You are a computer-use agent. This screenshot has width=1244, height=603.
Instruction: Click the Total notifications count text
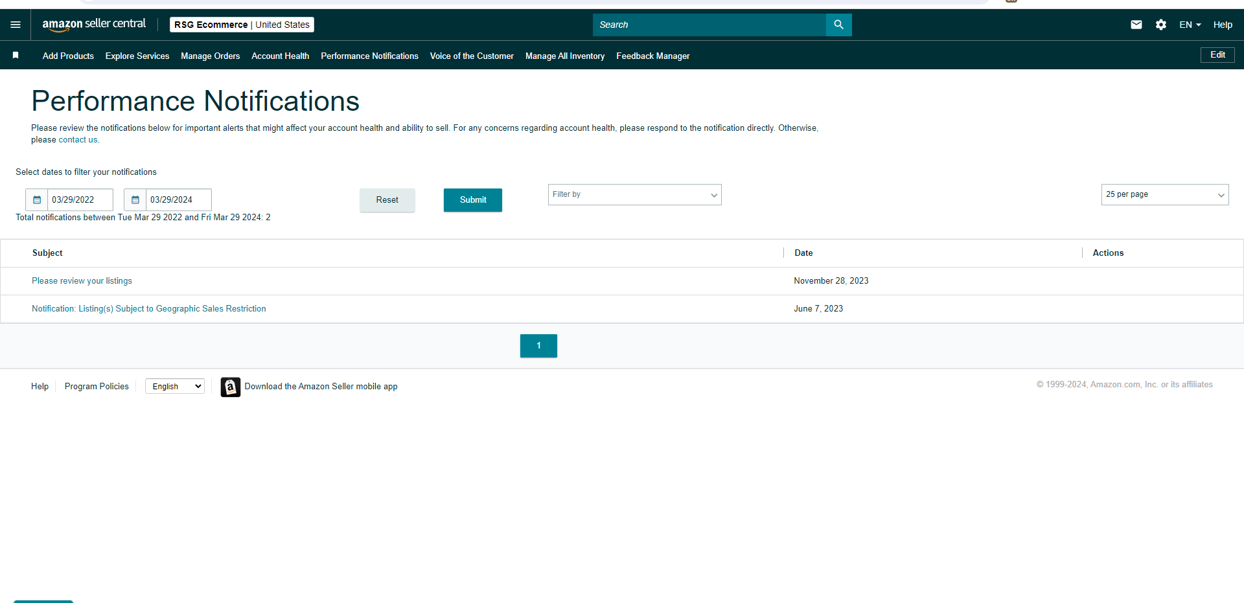tap(143, 217)
